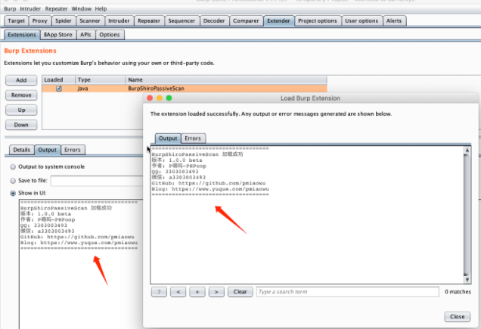The image size is (481, 329).
Task: Open the Project options tab
Action: click(x=318, y=21)
